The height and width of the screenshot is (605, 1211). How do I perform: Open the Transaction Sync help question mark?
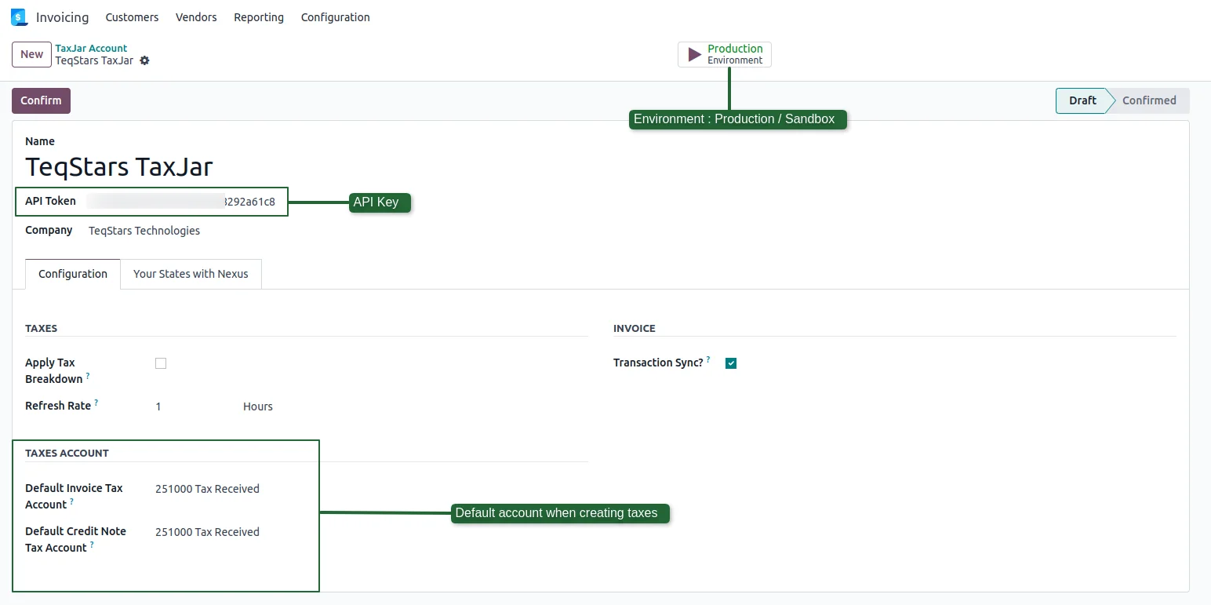[x=708, y=359]
